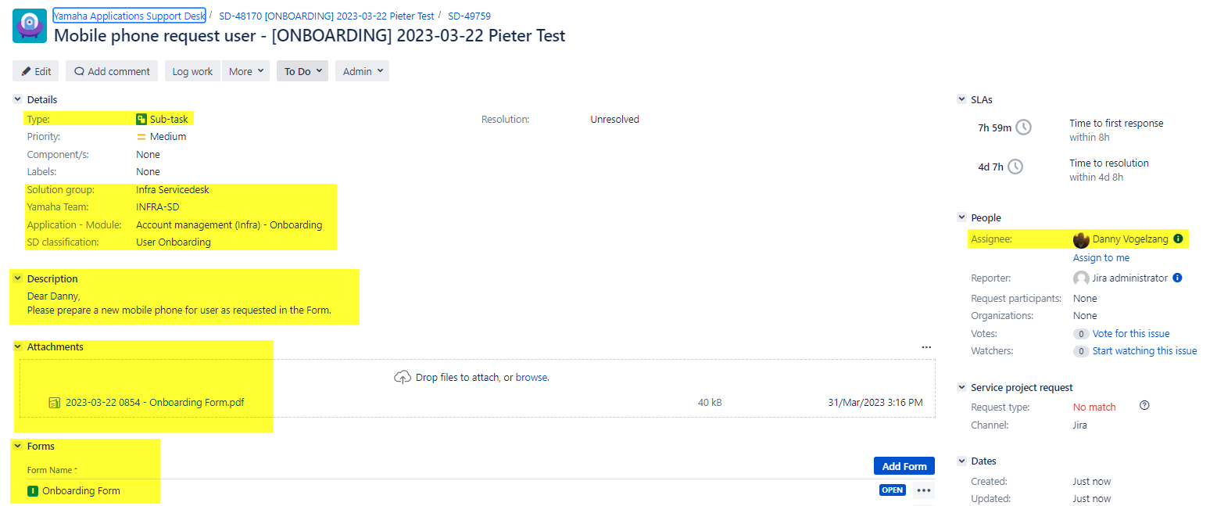Open the More actions dropdown
The height and width of the screenshot is (506, 1217).
click(246, 71)
